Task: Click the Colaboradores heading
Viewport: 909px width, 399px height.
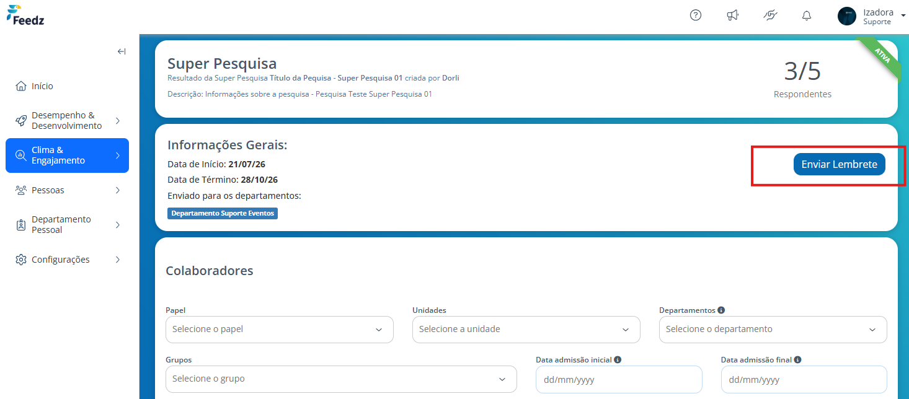Action: coord(210,271)
